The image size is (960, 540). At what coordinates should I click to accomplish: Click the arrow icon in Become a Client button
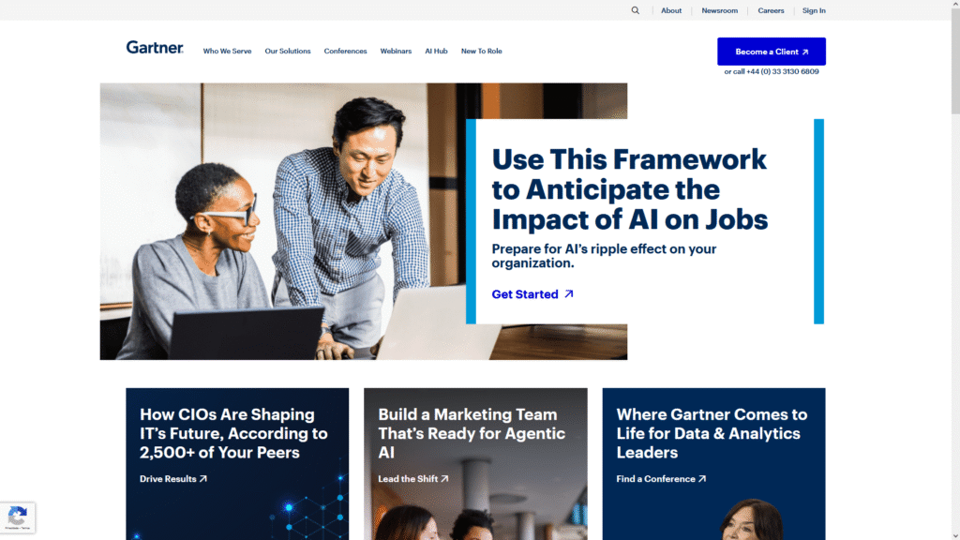[805, 52]
